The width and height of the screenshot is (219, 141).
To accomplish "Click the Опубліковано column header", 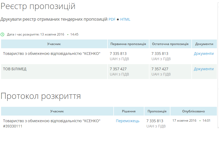I will tap(193, 111).
